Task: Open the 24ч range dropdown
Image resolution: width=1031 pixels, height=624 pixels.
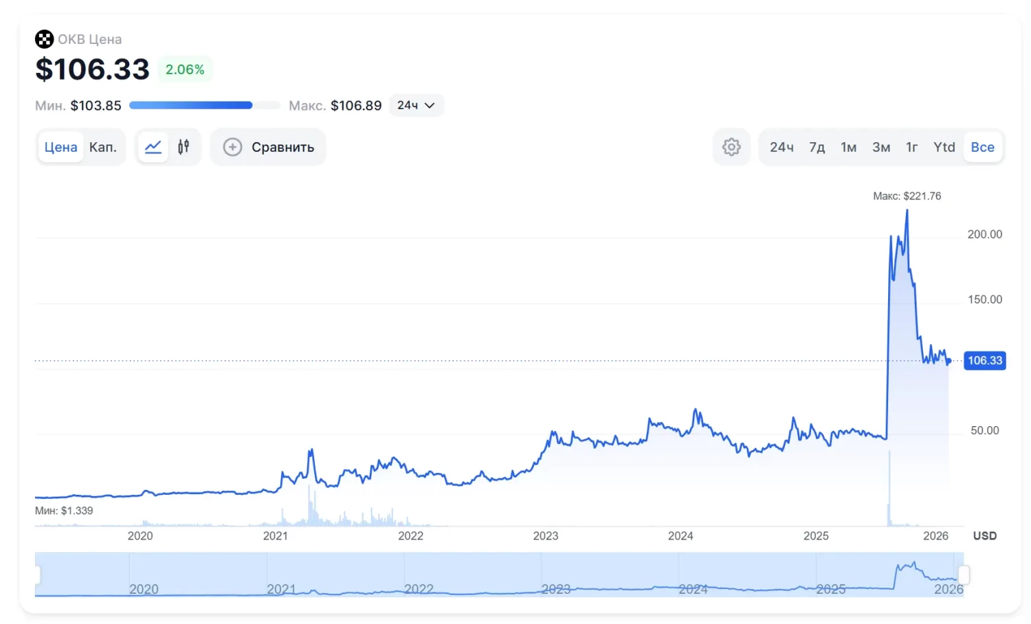Action: coord(416,105)
